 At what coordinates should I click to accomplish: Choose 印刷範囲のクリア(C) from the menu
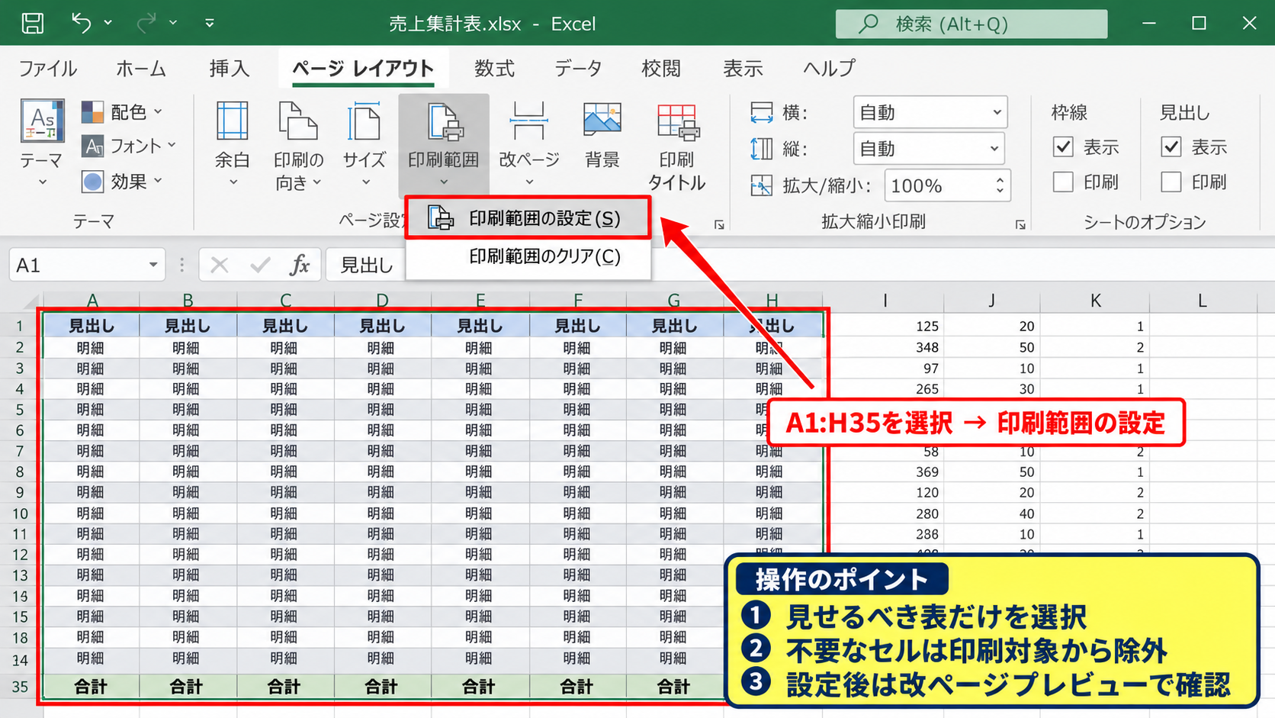528,256
